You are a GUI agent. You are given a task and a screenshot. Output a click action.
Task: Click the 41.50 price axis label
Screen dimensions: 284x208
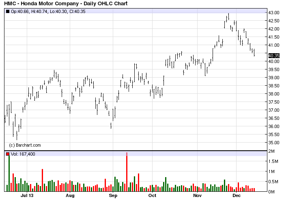[x=274, y=37]
